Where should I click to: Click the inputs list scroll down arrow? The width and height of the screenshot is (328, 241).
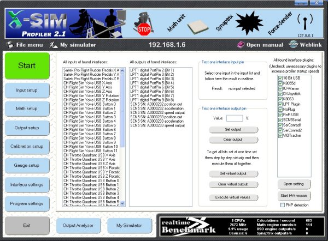122,203
